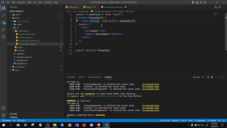The height and width of the screenshot is (128, 227).
Task: Maximize the panel with chevron up
Action: [x=220, y=77]
